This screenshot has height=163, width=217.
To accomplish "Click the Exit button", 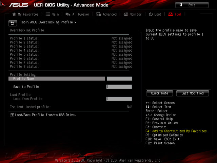I will click(x=192, y=5).
